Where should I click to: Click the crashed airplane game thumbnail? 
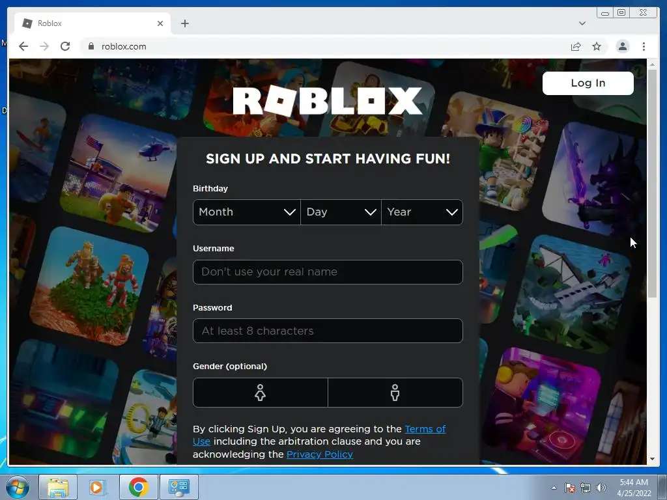[572, 294]
